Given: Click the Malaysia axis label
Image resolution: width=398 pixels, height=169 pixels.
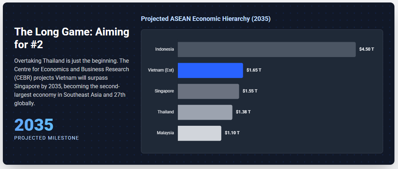Looking at the screenshot, I should coord(165,133).
